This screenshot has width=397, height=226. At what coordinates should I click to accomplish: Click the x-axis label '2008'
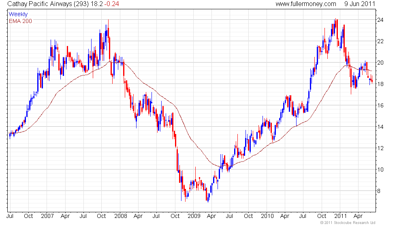(121, 216)
